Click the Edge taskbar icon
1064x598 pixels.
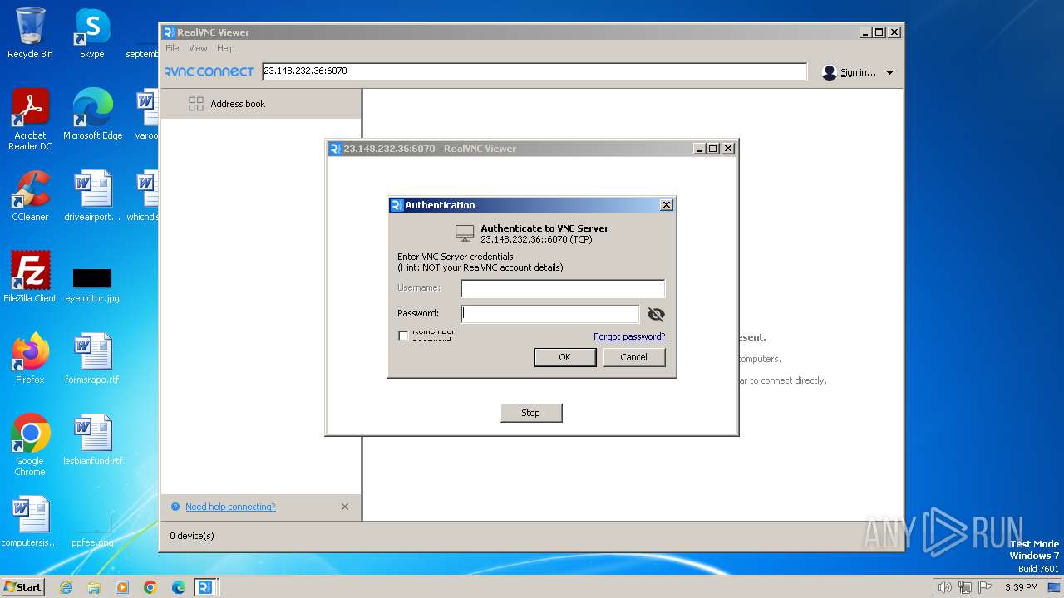click(x=179, y=587)
